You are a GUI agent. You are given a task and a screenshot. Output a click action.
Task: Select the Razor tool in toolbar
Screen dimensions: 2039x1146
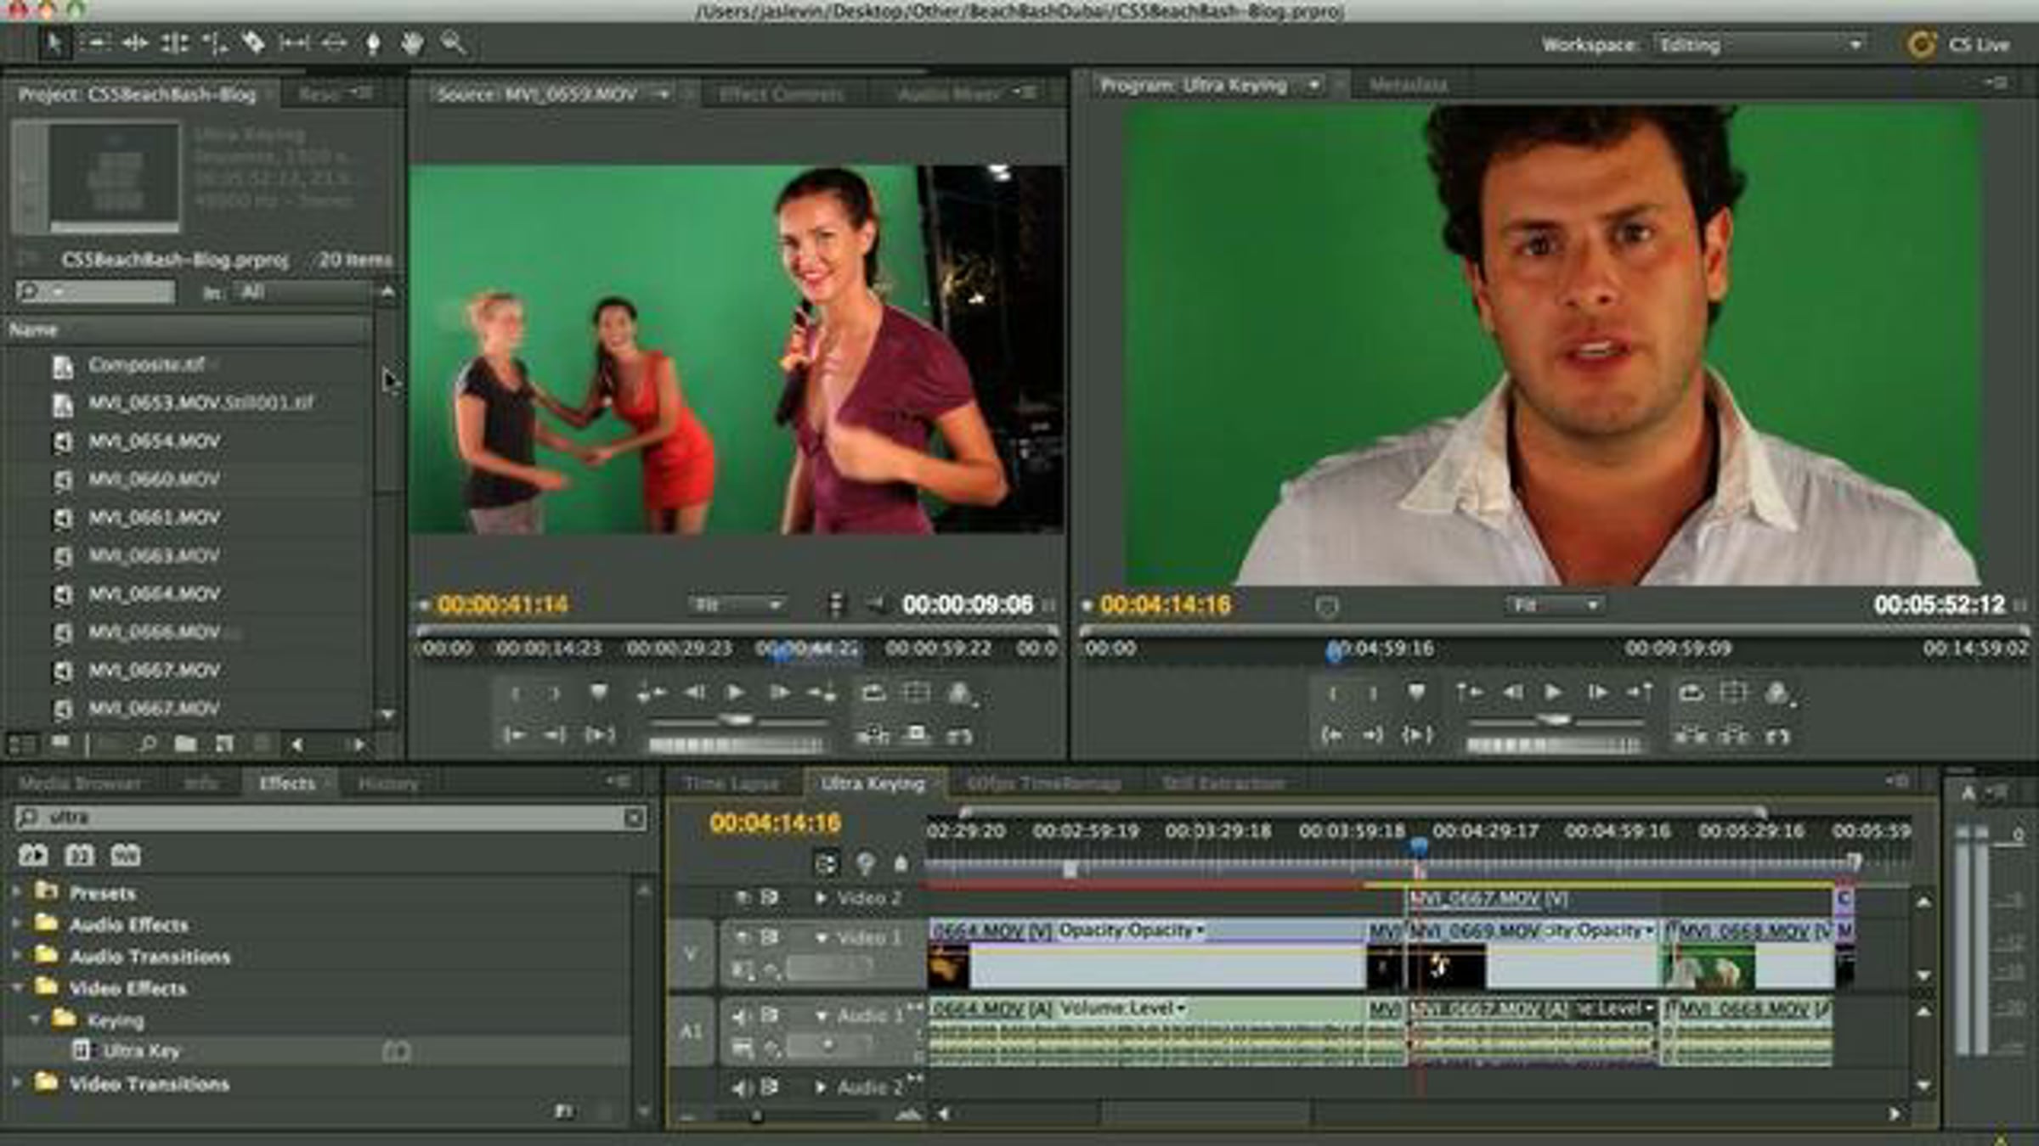tap(253, 42)
